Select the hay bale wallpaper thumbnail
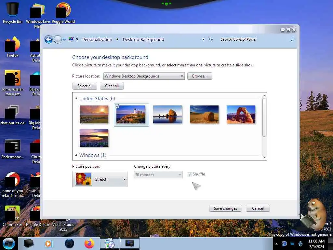333x250 pixels. (x=204, y=114)
